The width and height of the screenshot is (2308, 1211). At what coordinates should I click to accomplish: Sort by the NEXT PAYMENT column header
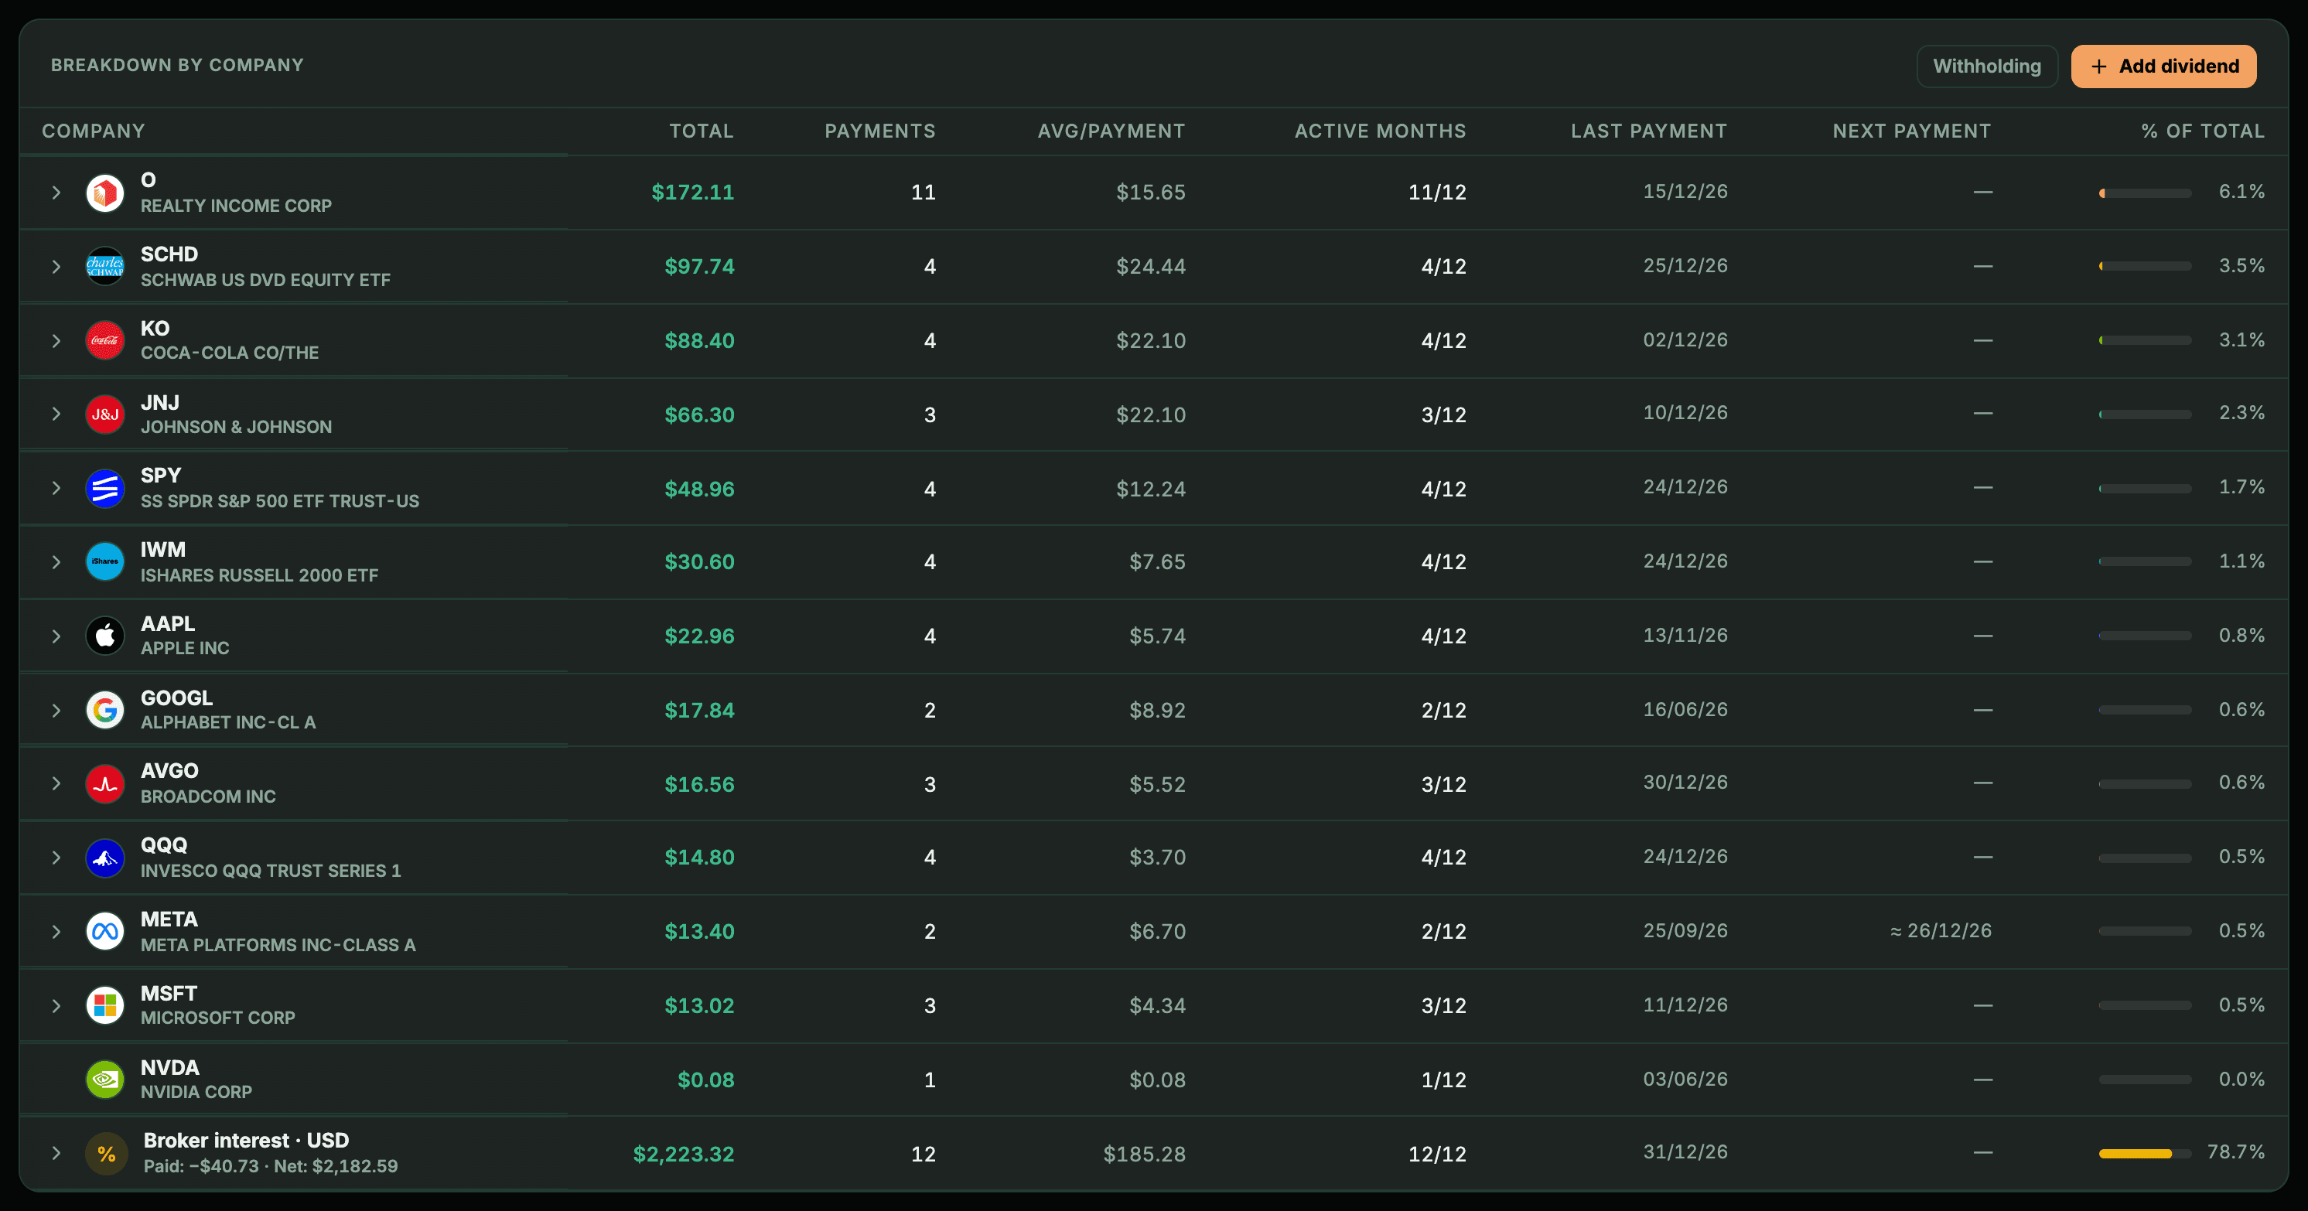coord(1912,131)
